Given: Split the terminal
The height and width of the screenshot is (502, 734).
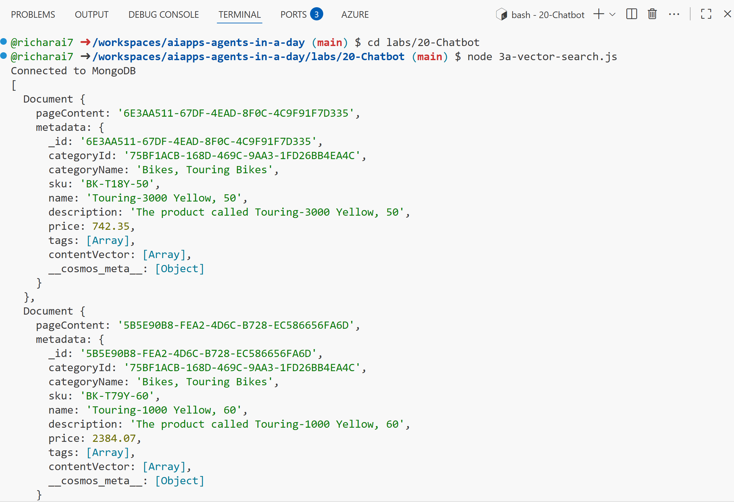Looking at the screenshot, I should [631, 14].
